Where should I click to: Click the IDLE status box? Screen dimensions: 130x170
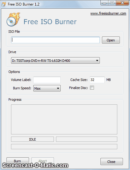tap(32, 139)
